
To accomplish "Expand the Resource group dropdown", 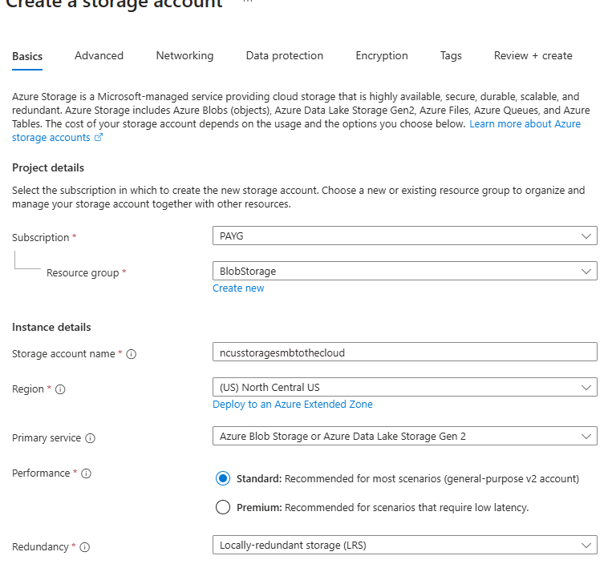I will pos(404,272).
